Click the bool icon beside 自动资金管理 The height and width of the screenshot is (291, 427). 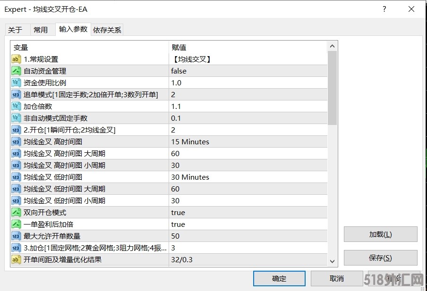coord(16,71)
